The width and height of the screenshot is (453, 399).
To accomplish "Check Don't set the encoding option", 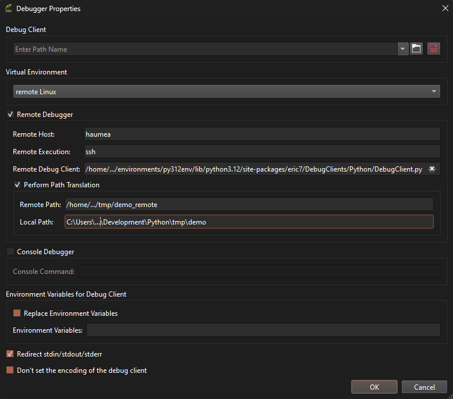I will [x=10, y=370].
